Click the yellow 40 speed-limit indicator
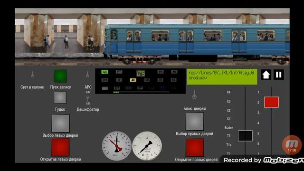This screenshot has width=304, height=171. [133, 80]
